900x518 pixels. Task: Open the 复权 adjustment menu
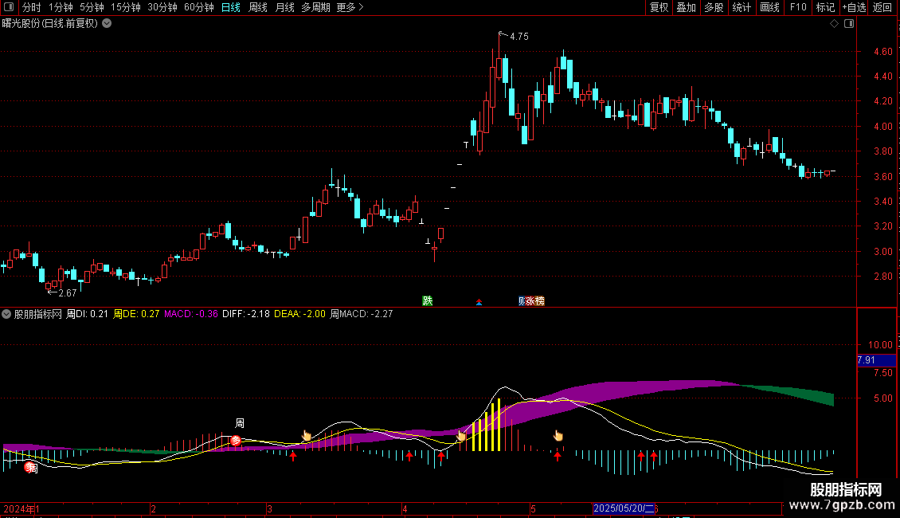coord(659,7)
